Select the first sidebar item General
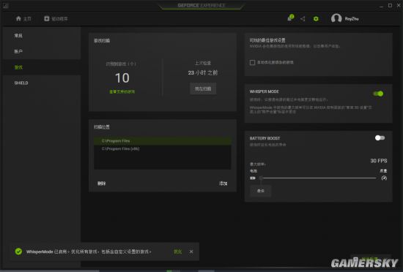 click(18, 36)
